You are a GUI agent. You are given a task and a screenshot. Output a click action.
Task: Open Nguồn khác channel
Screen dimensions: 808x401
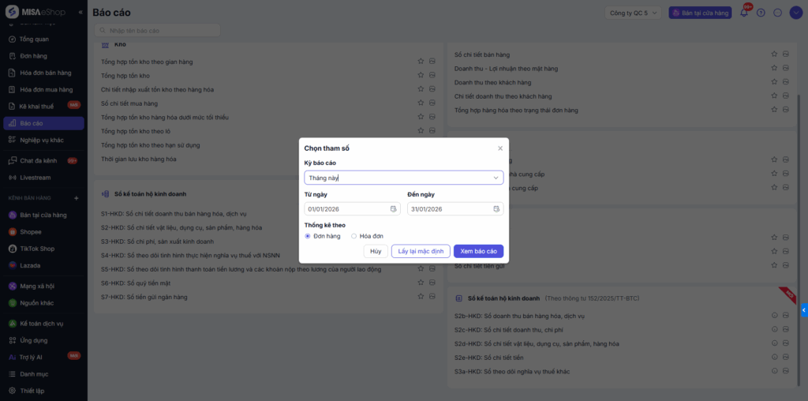point(44,303)
